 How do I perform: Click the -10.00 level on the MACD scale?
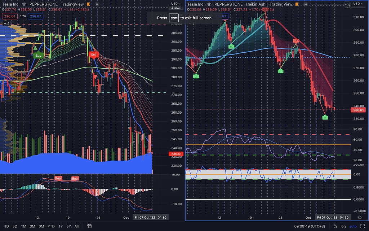click(x=176, y=204)
